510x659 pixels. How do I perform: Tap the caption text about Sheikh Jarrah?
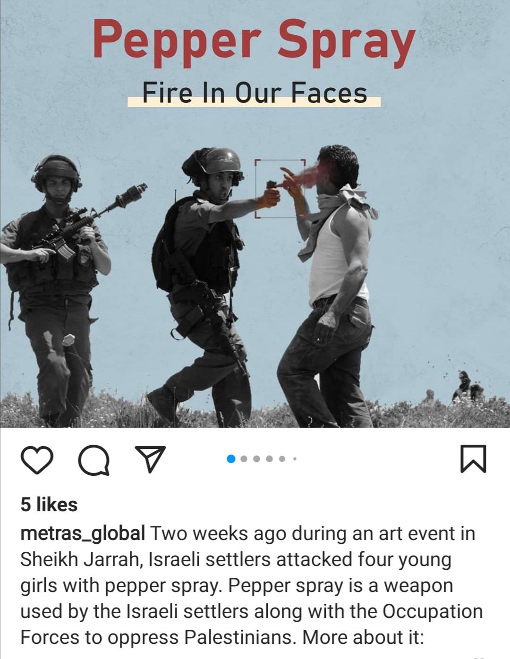(251, 585)
